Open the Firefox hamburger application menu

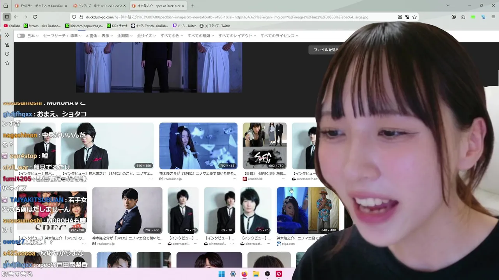point(493,17)
